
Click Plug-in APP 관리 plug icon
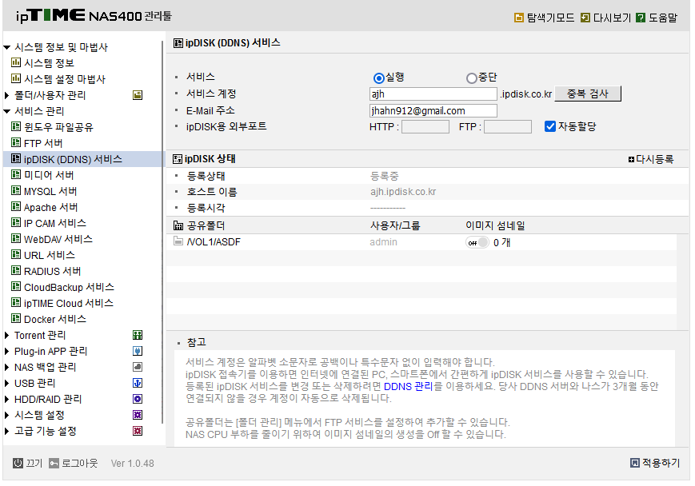coord(138,351)
